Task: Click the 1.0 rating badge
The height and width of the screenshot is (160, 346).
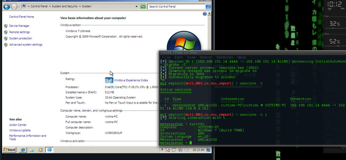Action: click(x=109, y=80)
